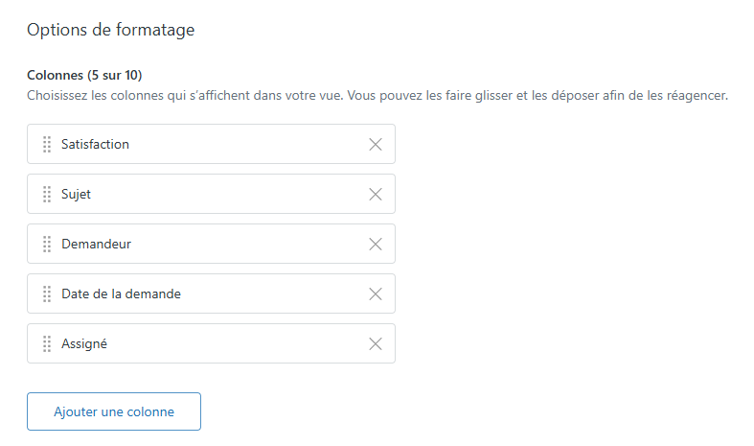Viewport: 754px width, 446px height.
Task: Click the Options de formatage heading
Action: (110, 30)
